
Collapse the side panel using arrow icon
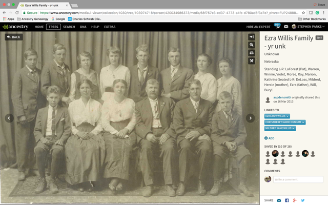[x=252, y=37]
